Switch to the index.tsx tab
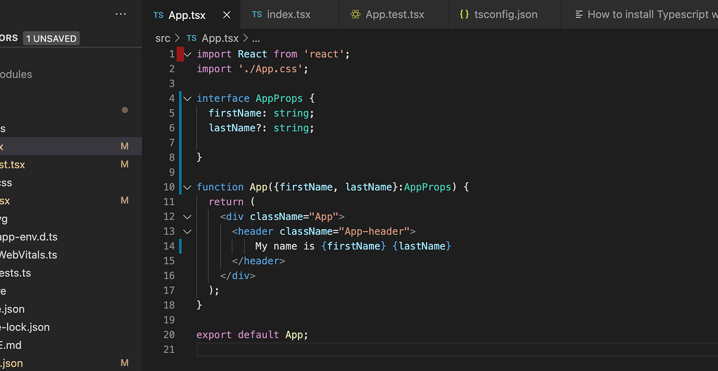 point(288,14)
